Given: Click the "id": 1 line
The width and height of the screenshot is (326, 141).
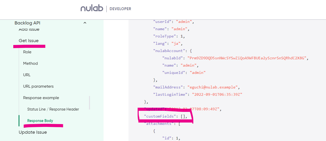Looking at the screenshot, I should tap(171, 138).
